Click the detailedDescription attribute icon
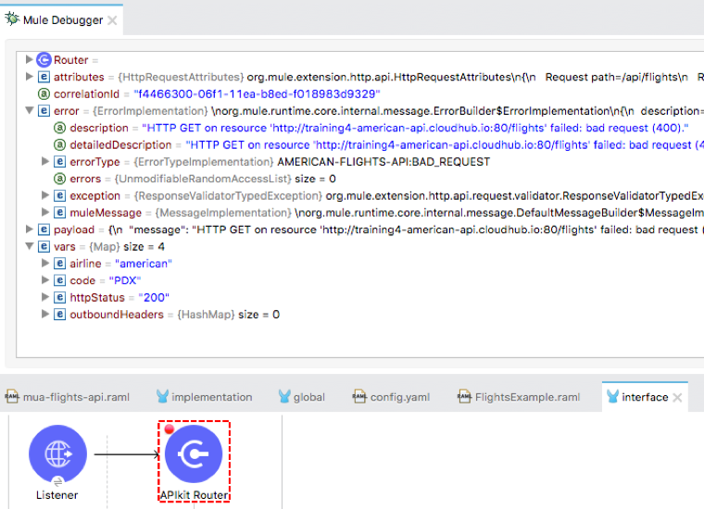The width and height of the screenshot is (704, 509). click(59, 145)
